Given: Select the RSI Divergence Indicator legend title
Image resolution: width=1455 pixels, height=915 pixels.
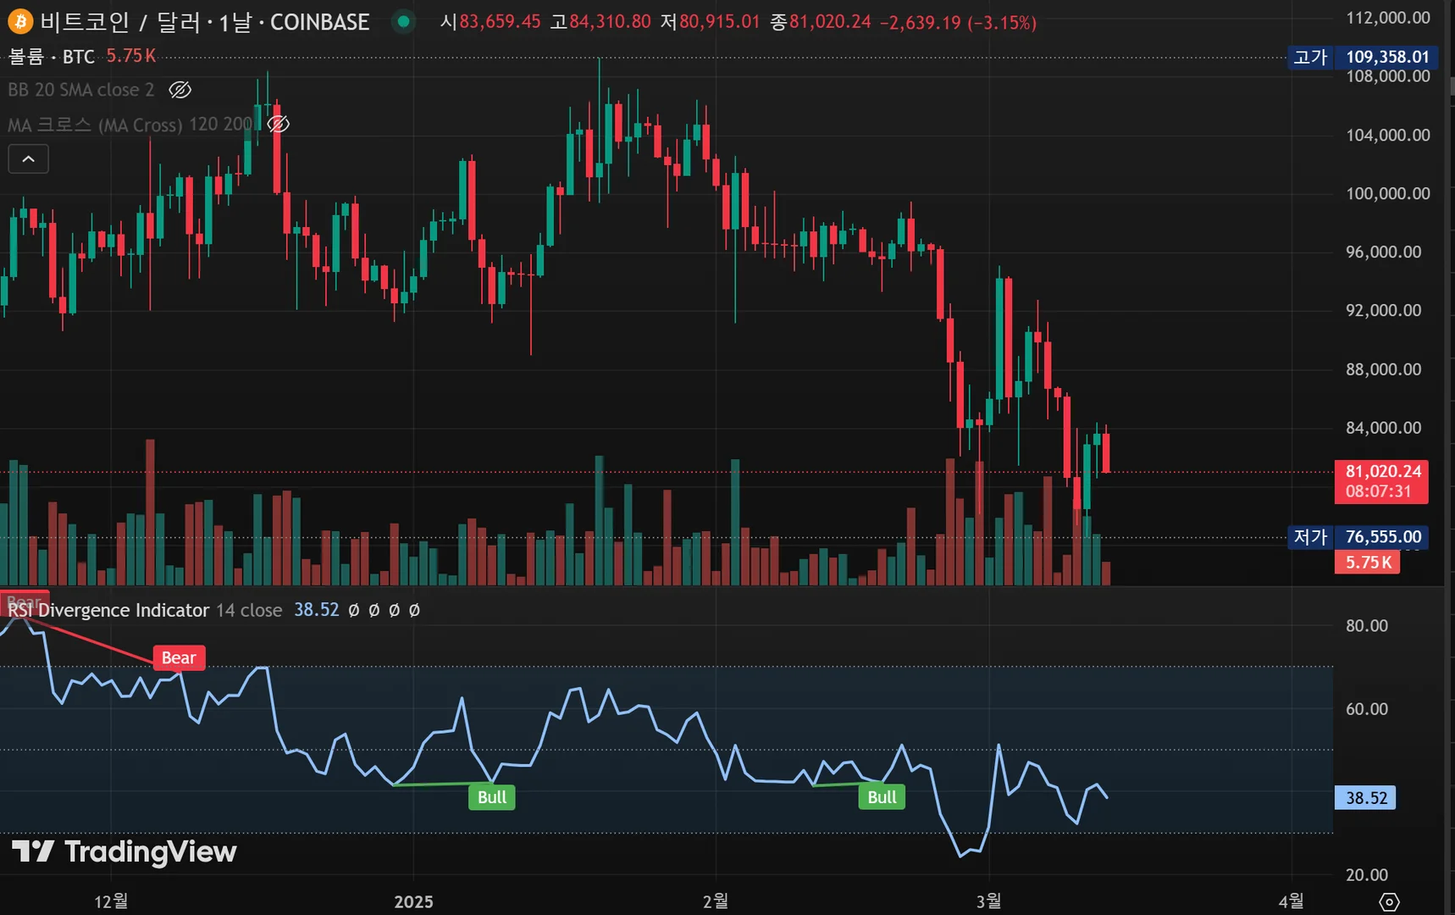Looking at the screenshot, I should [108, 610].
